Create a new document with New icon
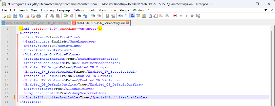This screenshot has height=106, width=275. pos(4,16)
